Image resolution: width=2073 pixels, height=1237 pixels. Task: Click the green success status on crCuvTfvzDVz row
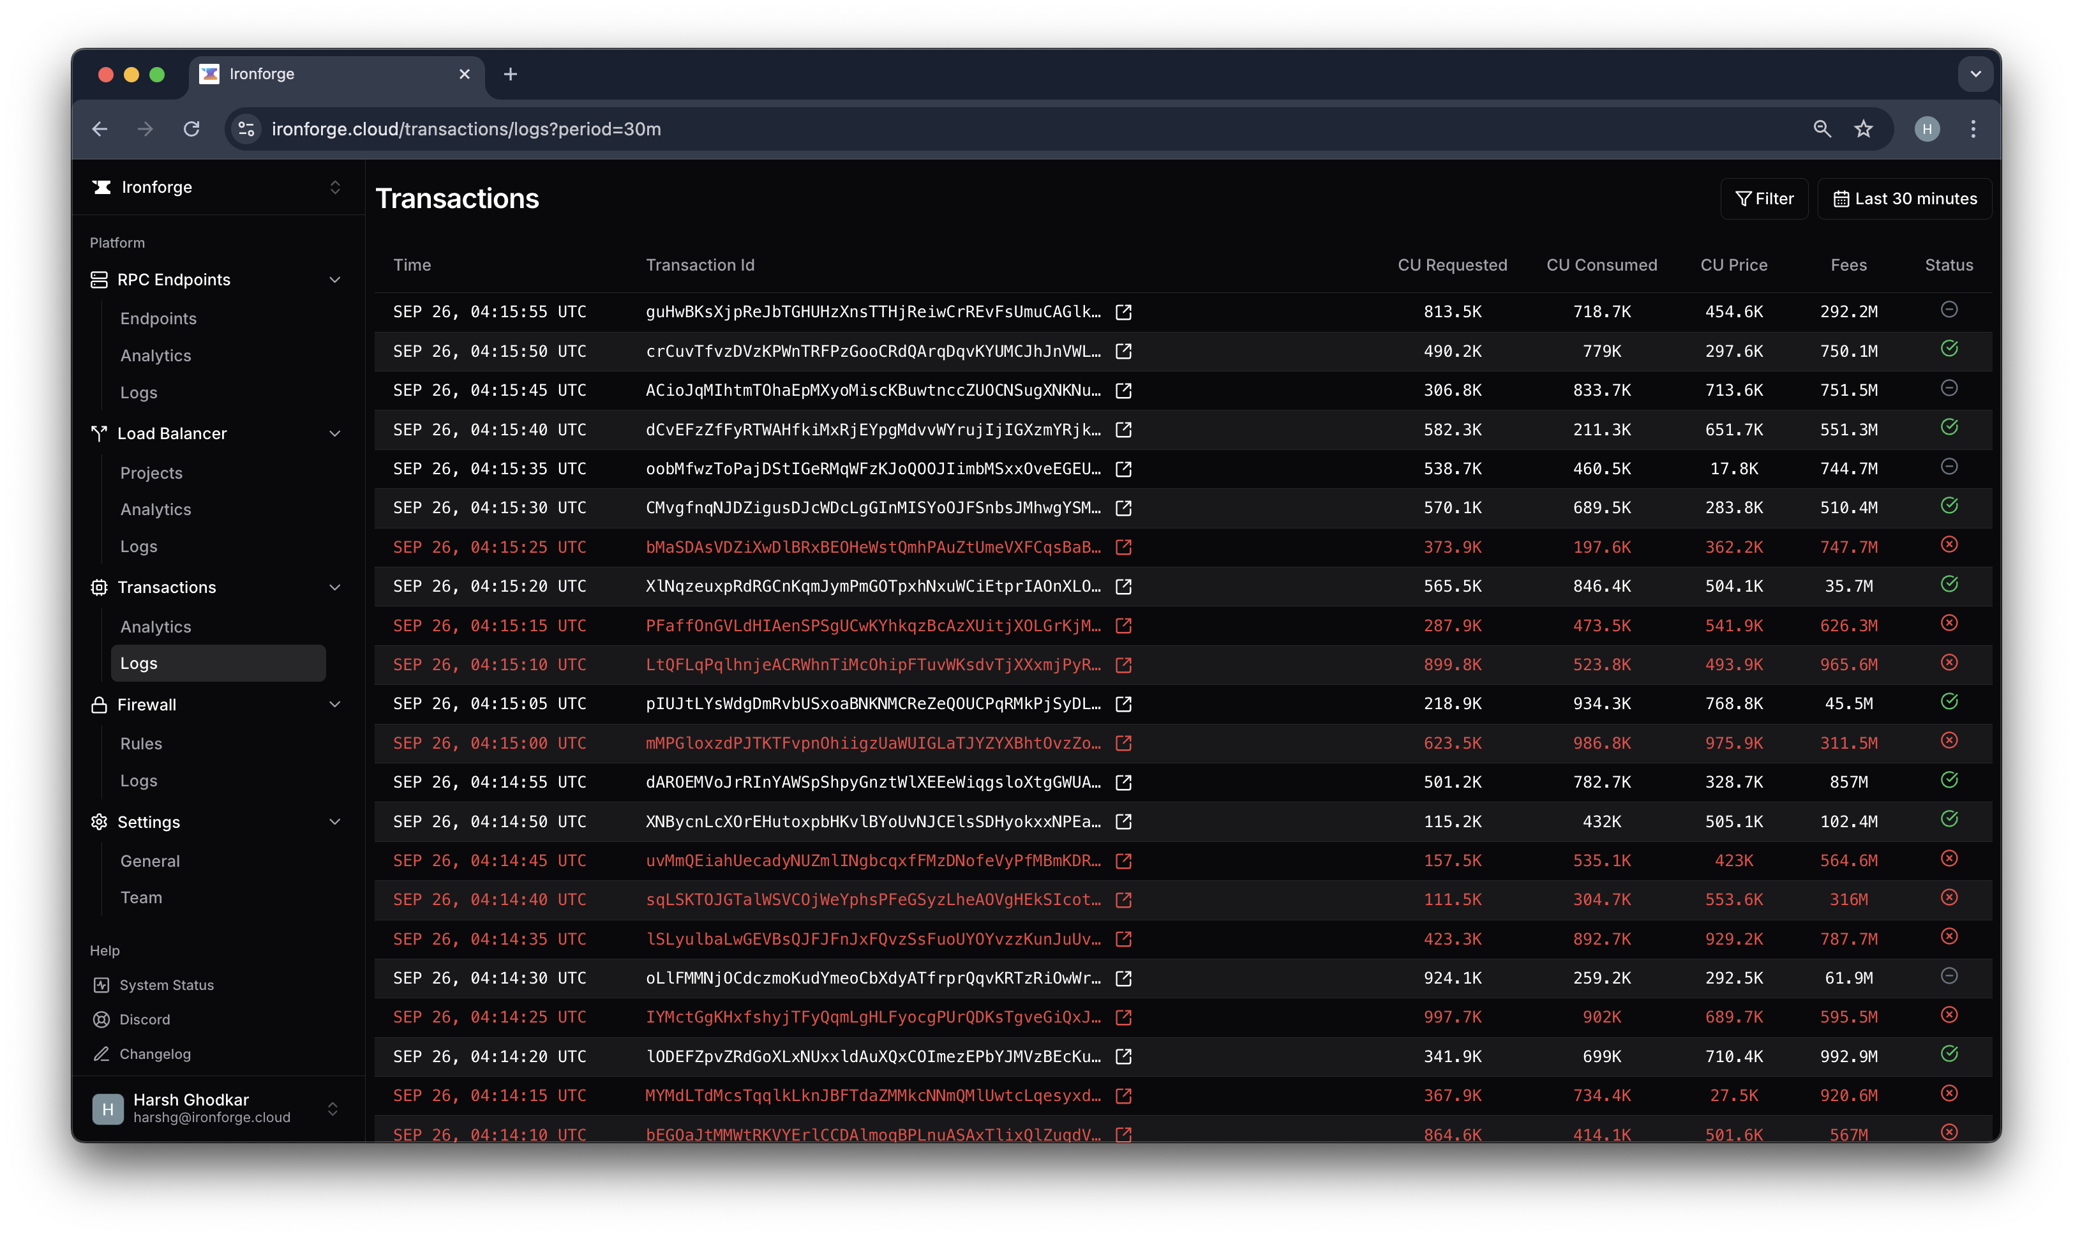pos(1949,349)
